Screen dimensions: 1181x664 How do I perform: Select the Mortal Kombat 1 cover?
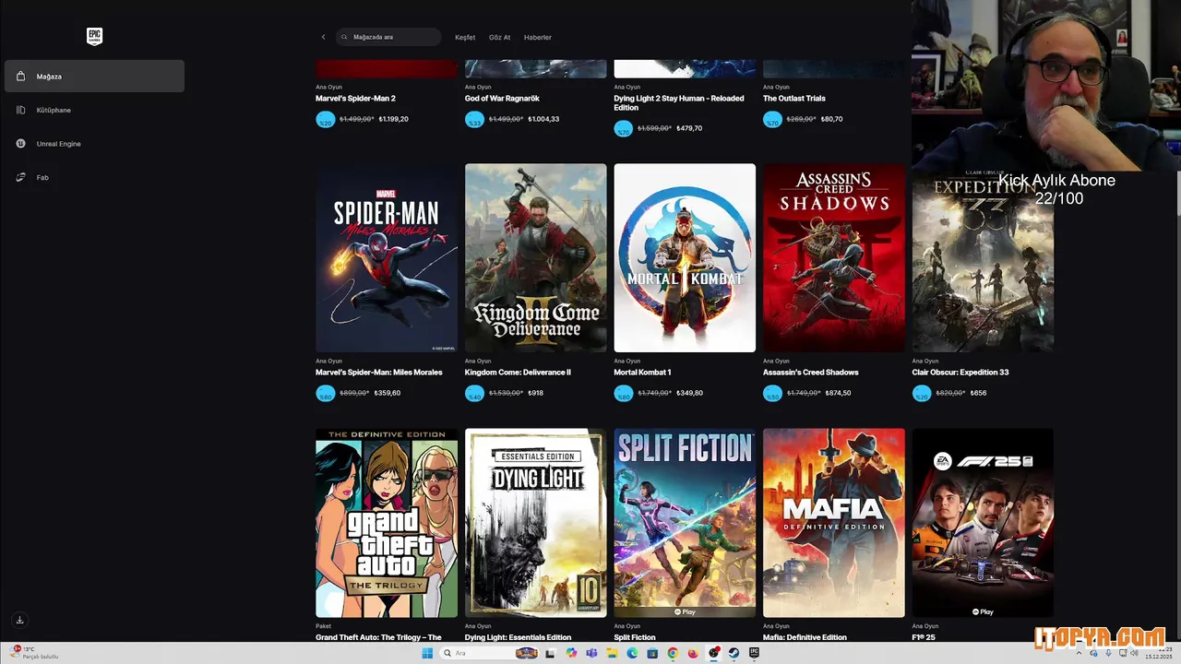(x=685, y=258)
